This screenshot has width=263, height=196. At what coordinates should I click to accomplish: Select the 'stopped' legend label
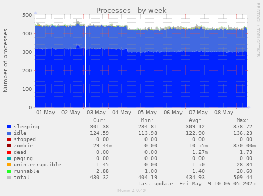[x=25, y=139]
